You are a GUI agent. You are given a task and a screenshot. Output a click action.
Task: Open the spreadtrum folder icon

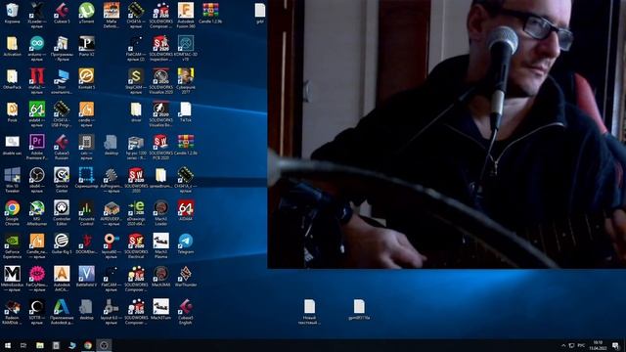160,178
